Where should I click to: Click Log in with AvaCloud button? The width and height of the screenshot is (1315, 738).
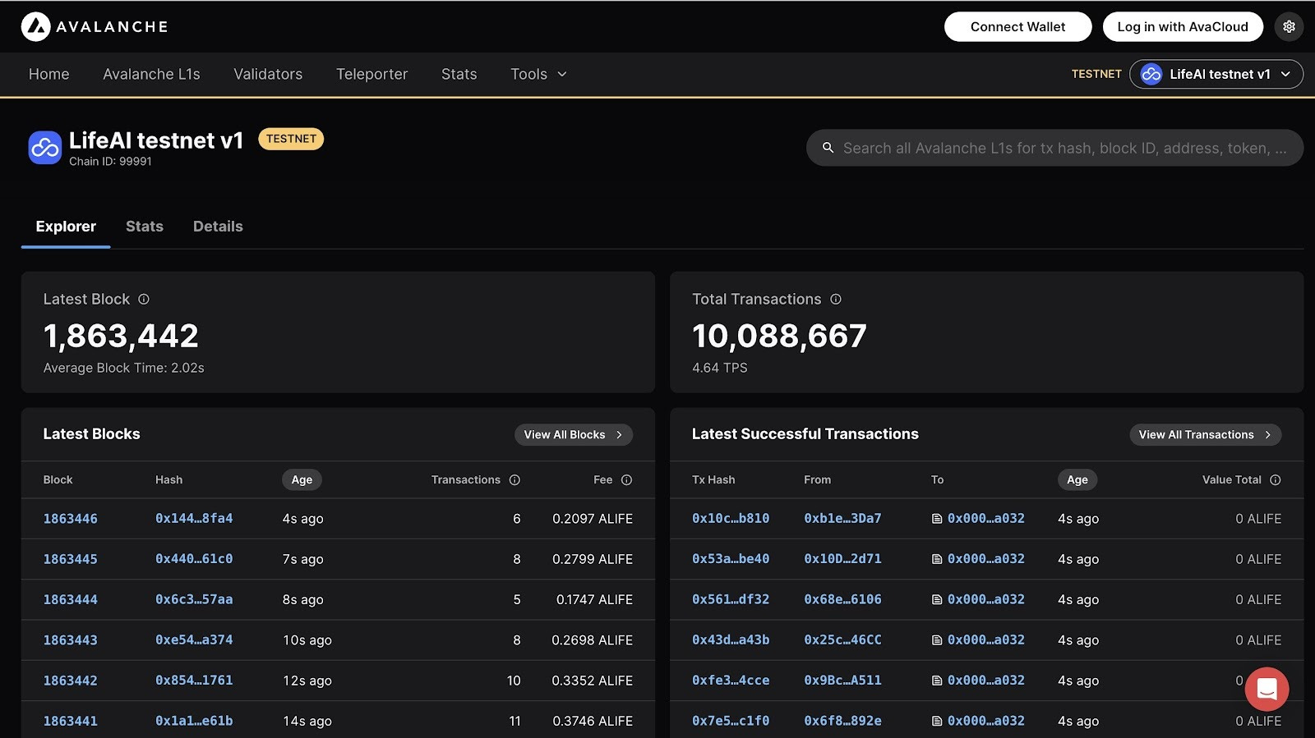tap(1183, 26)
